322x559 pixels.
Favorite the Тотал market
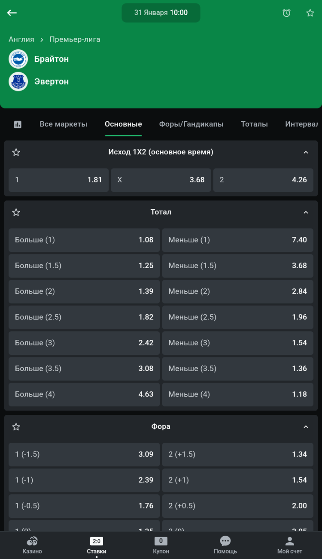(16, 212)
